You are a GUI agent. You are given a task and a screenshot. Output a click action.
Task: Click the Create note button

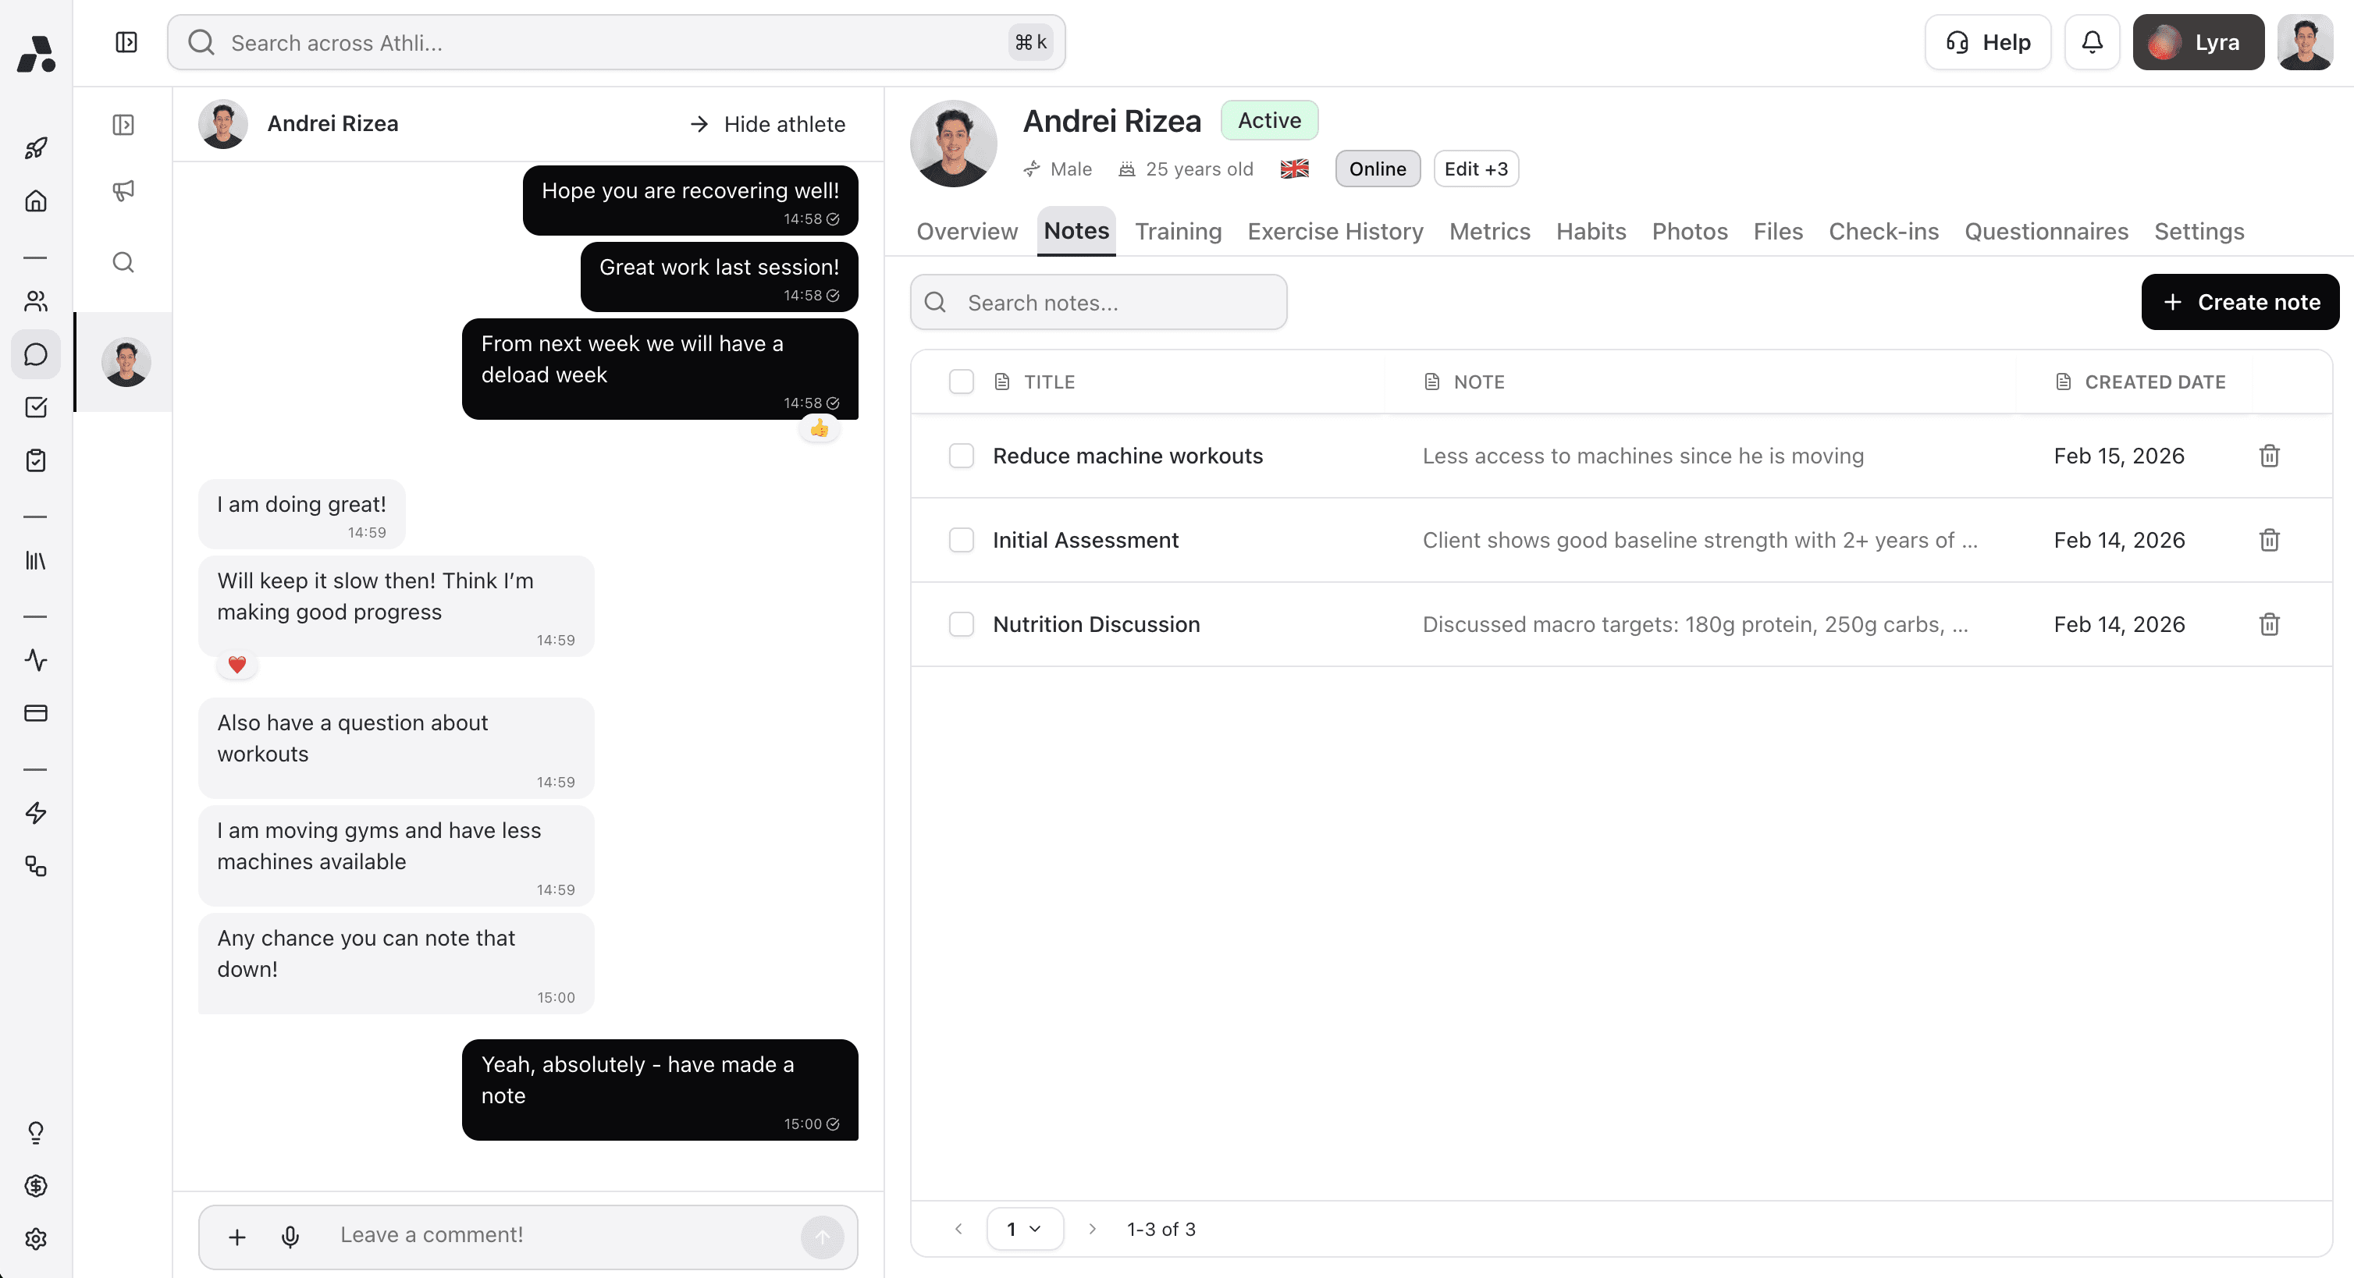[2240, 301]
